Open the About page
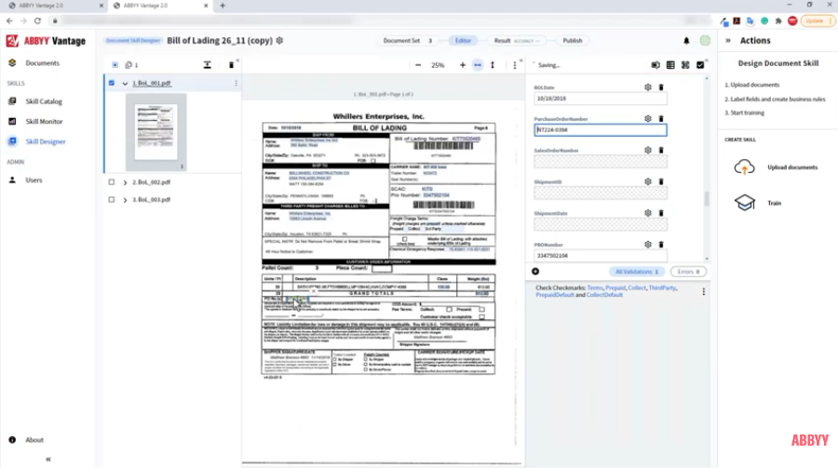Screen dimensions: 838x468 tap(34, 440)
